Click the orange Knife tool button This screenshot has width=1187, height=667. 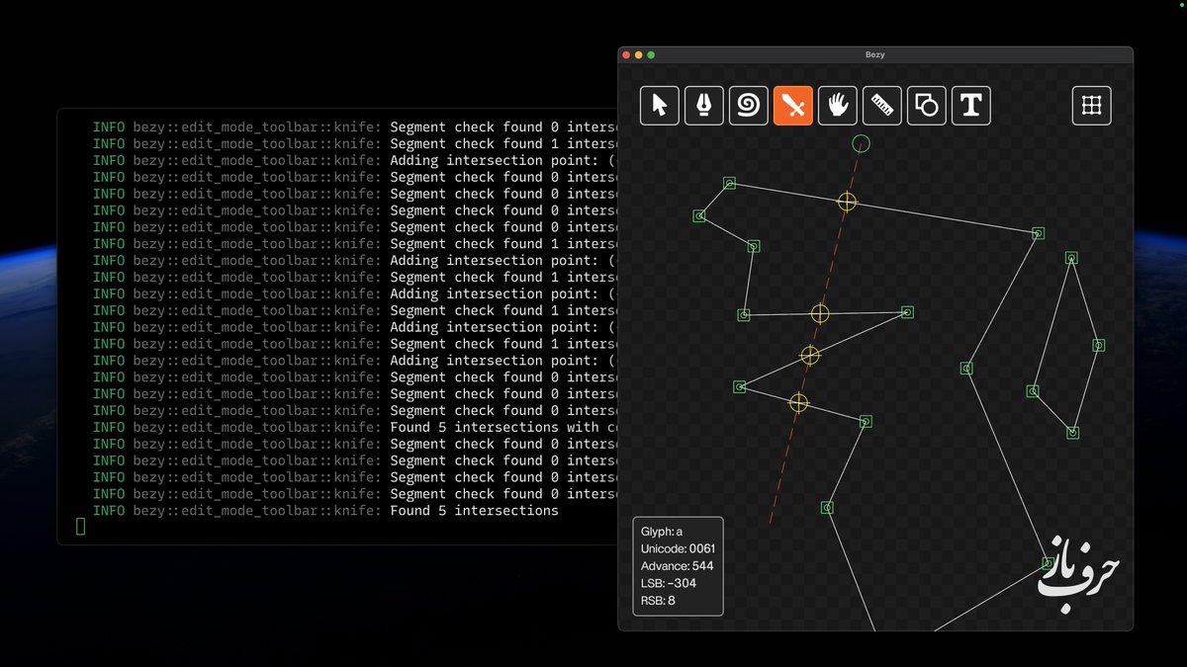(x=793, y=106)
